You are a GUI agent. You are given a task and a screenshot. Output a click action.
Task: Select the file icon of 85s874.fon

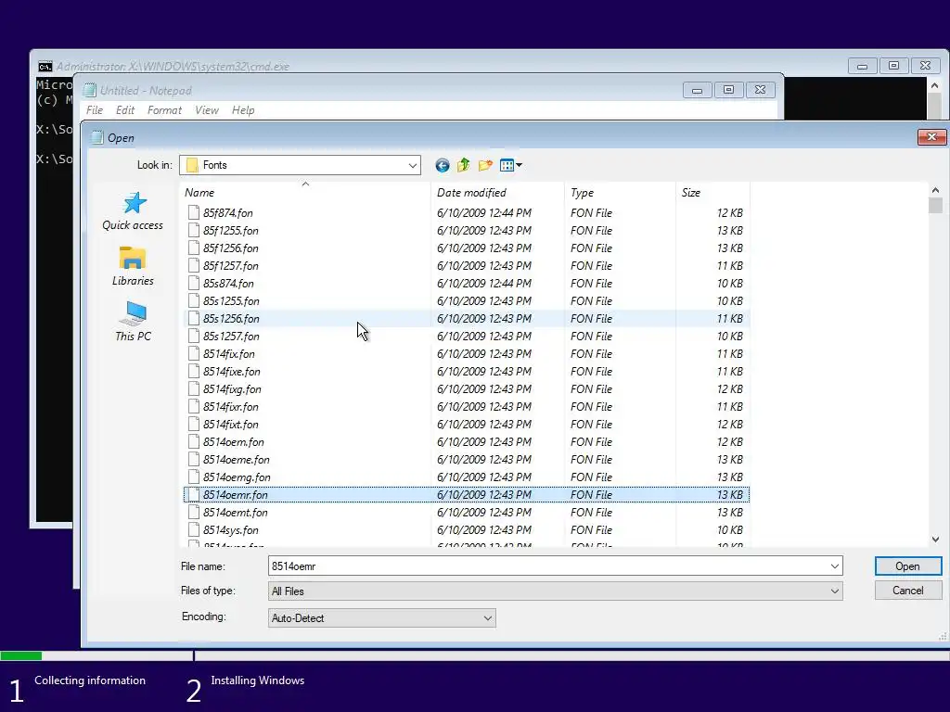coord(193,283)
